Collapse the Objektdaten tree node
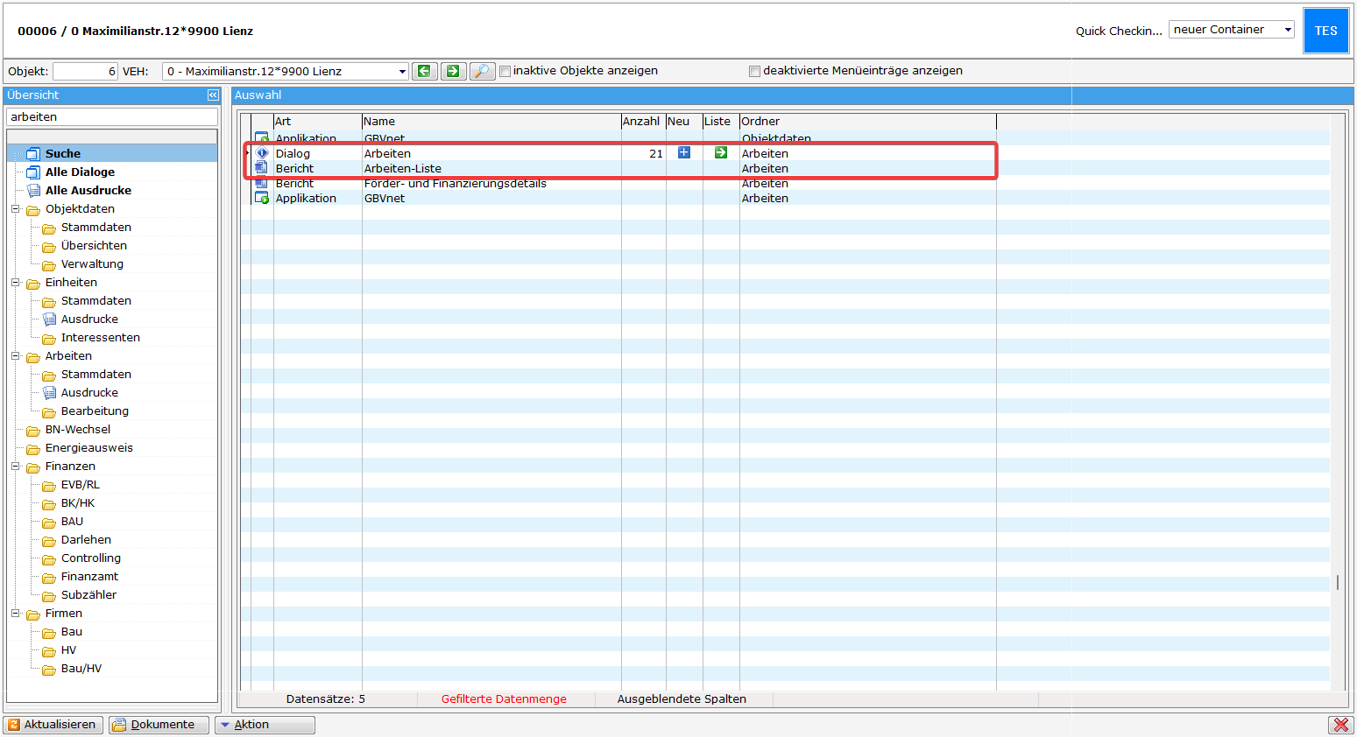Image resolution: width=1357 pixels, height=737 pixels. [16, 209]
